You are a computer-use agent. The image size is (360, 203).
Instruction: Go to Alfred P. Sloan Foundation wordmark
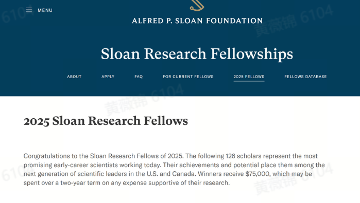click(x=197, y=21)
